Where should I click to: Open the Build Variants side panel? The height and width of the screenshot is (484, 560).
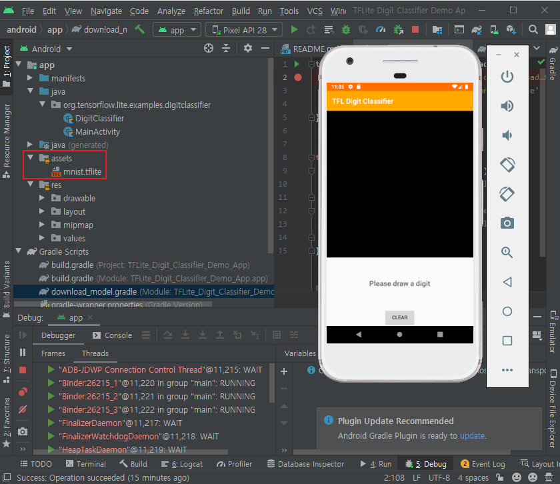(7, 289)
